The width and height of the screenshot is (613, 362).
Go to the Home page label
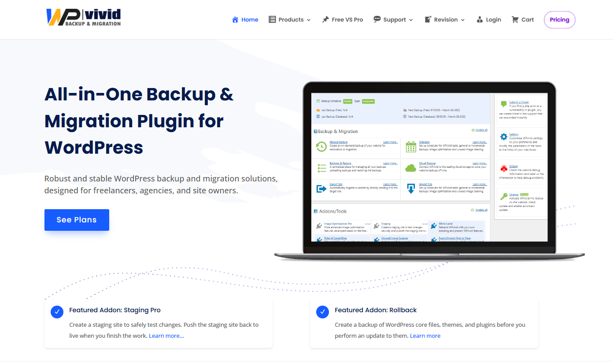[250, 19]
